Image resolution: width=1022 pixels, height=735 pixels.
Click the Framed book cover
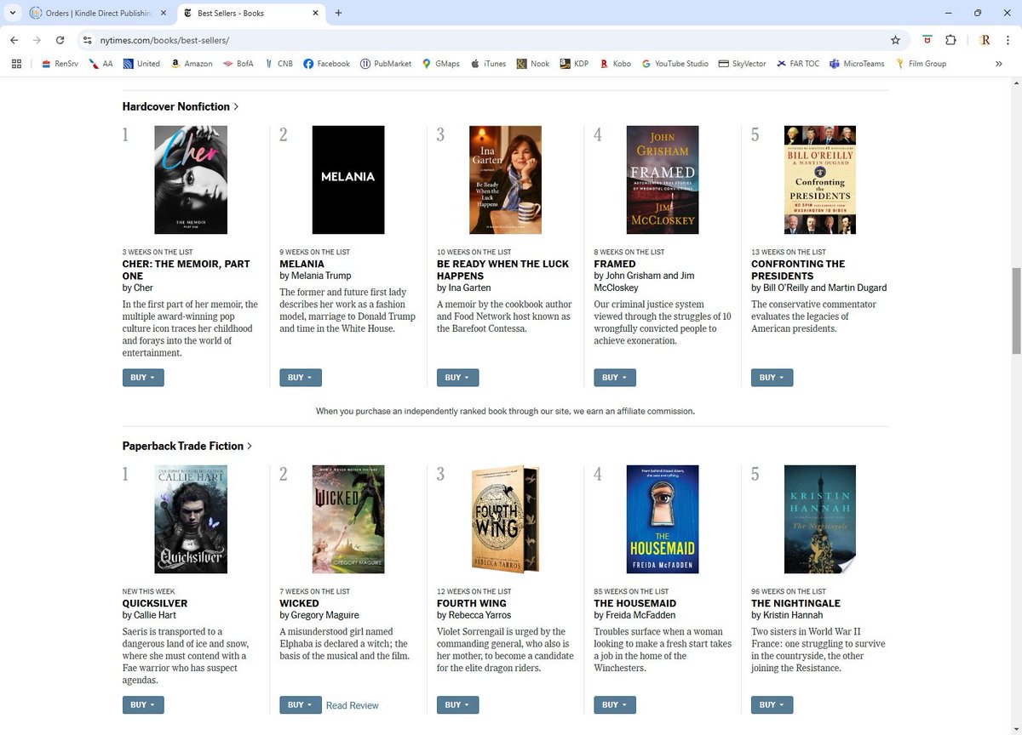(663, 179)
